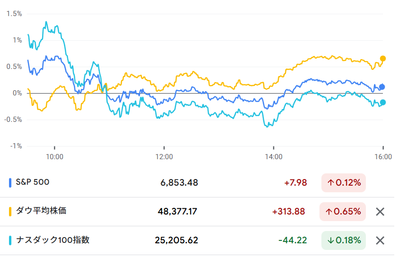Click the cyan Nasdaq endpoint dot
Screen dimensions: 399x257
(x=383, y=103)
